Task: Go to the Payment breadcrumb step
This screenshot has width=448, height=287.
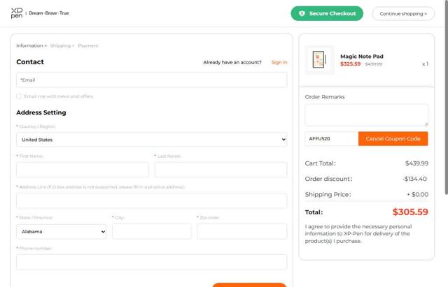Action: click(88, 45)
